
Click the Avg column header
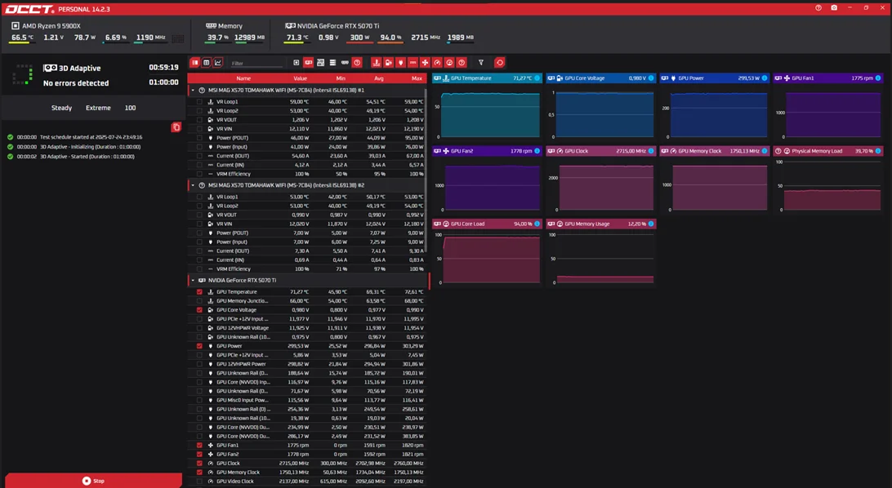click(x=378, y=78)
